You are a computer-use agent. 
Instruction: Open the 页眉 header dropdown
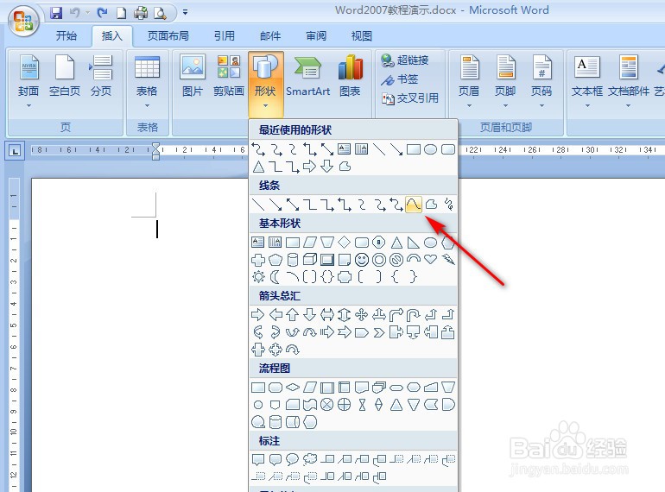[x=469, y=80]
